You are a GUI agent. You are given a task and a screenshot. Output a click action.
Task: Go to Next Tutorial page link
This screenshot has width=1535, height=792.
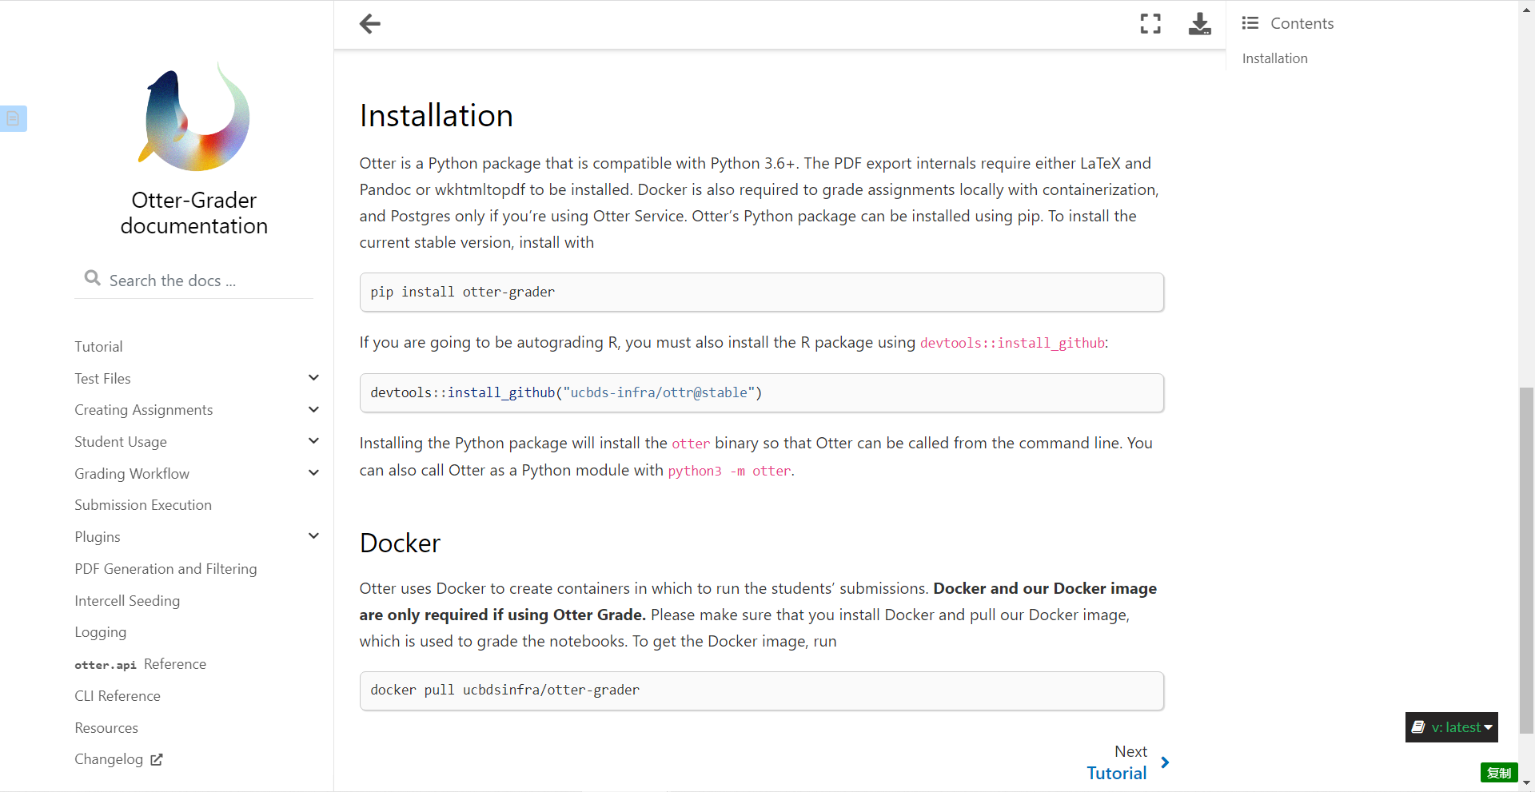(1116, 773)
